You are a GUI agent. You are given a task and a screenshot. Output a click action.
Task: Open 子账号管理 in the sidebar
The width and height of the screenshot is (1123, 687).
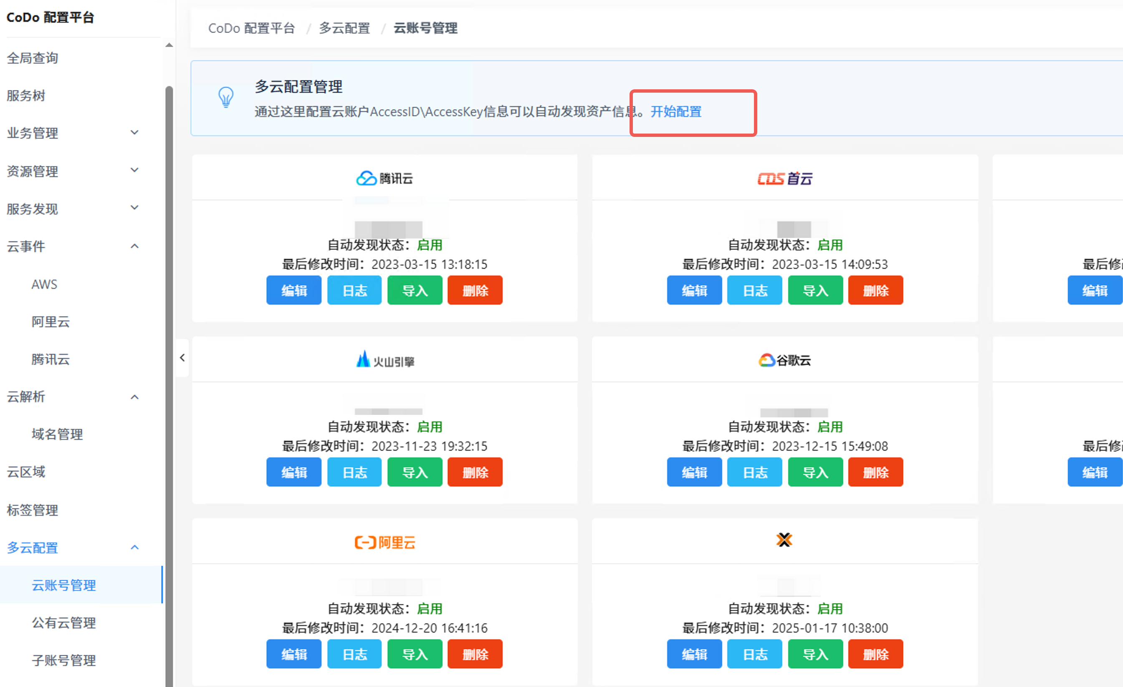64,660
